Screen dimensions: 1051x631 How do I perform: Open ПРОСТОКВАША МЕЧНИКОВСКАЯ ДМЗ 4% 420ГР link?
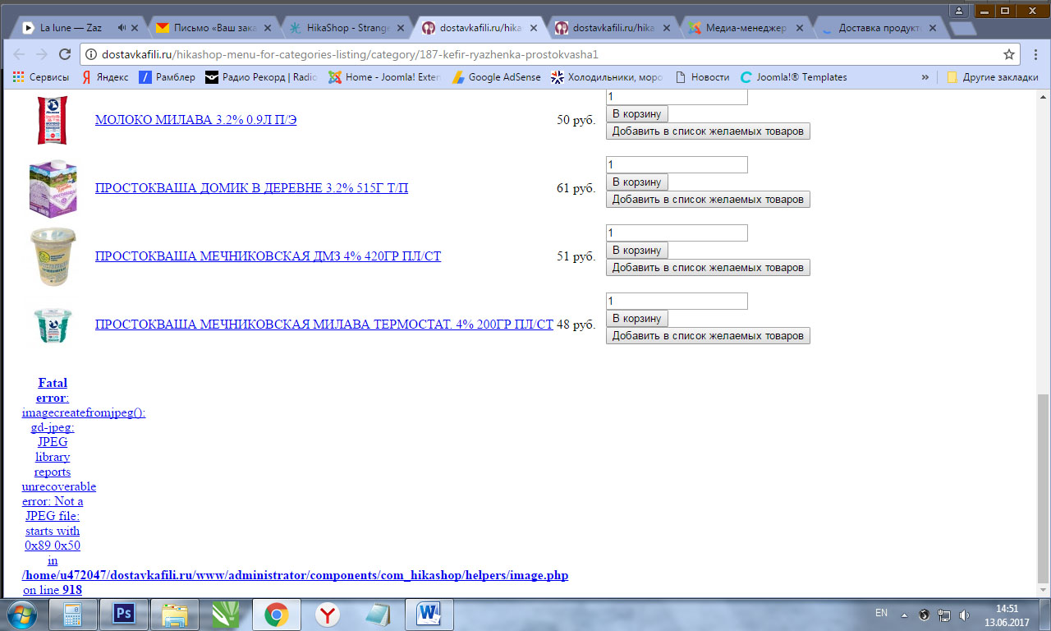[x=268, y=256]
